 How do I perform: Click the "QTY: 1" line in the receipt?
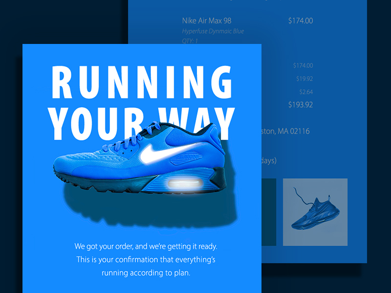[x=190, y=41]
